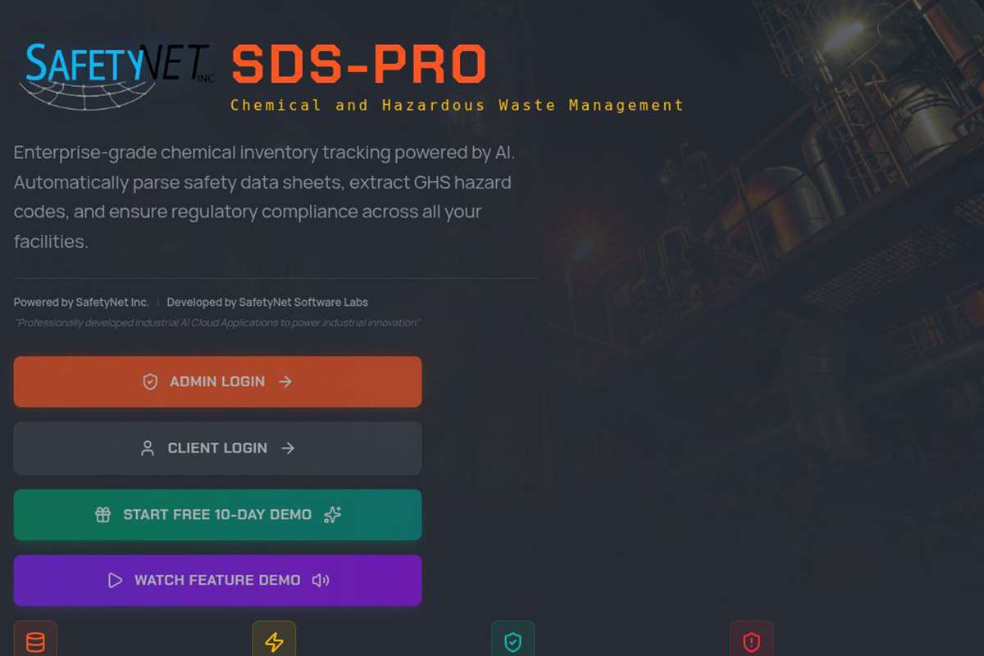Image resolution: width=984 pixels, height=656 pixels.
Task: Click the speaker icon in Watch Feature Demo
Action: tap(321, 581)
